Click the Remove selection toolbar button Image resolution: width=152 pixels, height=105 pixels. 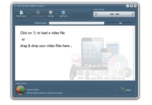click(x=38, y=14)
